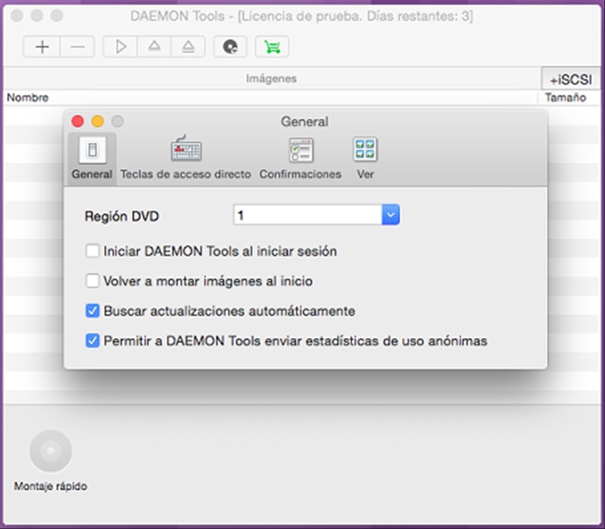
Task: Sort images by Nombre column header
Action: 27,98
